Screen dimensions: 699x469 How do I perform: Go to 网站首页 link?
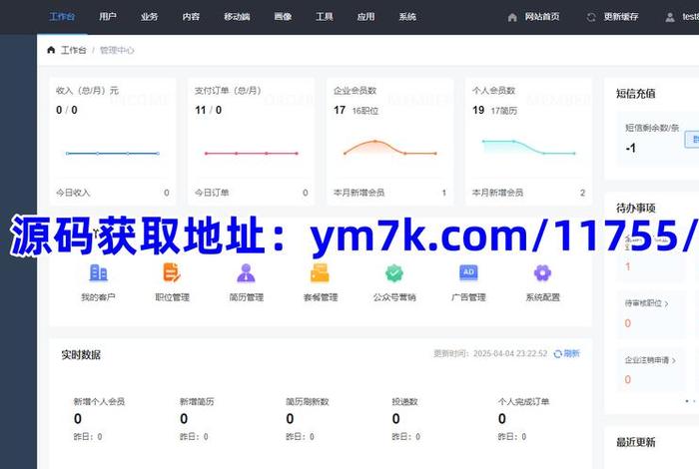(x=542, y=17)
